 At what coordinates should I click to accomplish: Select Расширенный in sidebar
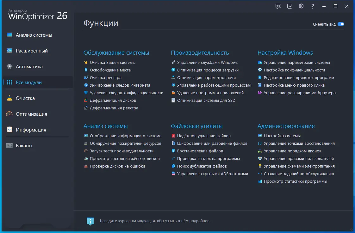(37, 51)
